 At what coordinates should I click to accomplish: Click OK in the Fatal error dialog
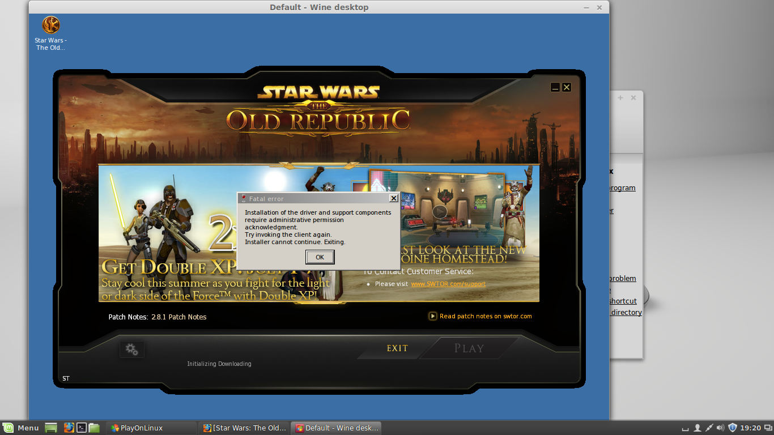pyautogui.click(x=320, y=257)
